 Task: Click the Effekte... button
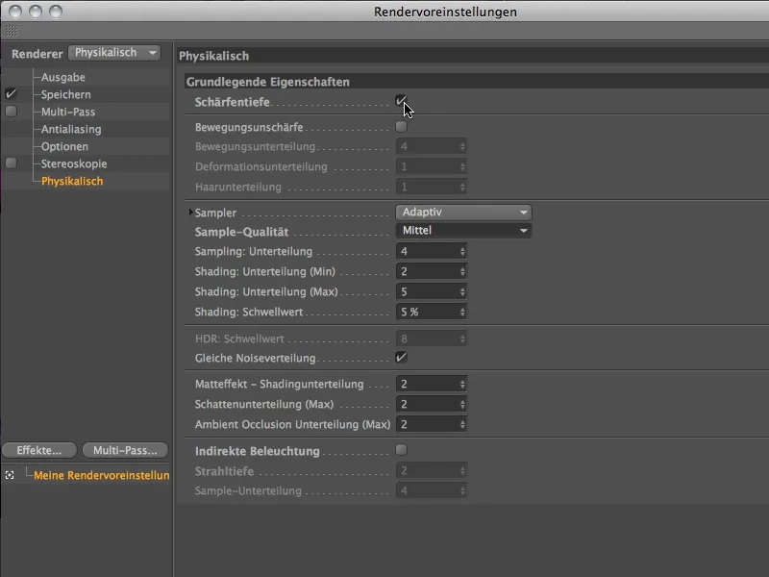coord(39,450)
